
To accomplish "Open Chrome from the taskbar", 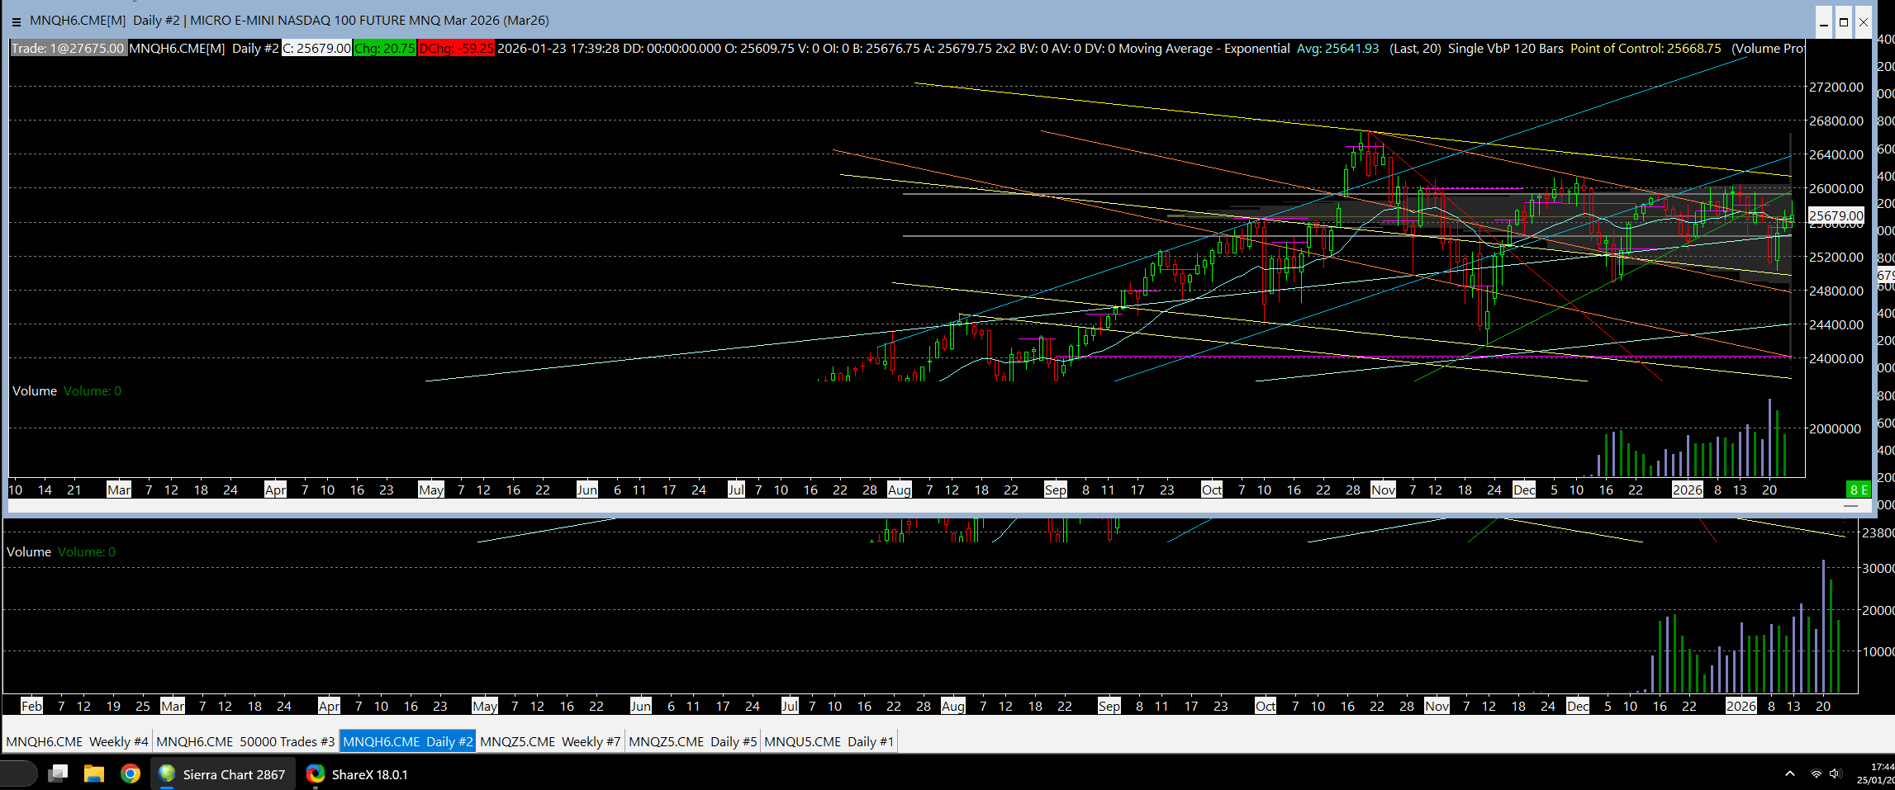I will tap(131, 773).
